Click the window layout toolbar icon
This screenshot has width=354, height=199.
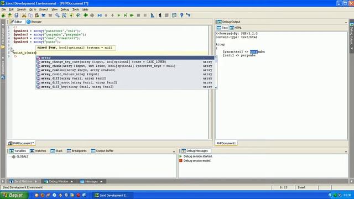tap(174, 15)
